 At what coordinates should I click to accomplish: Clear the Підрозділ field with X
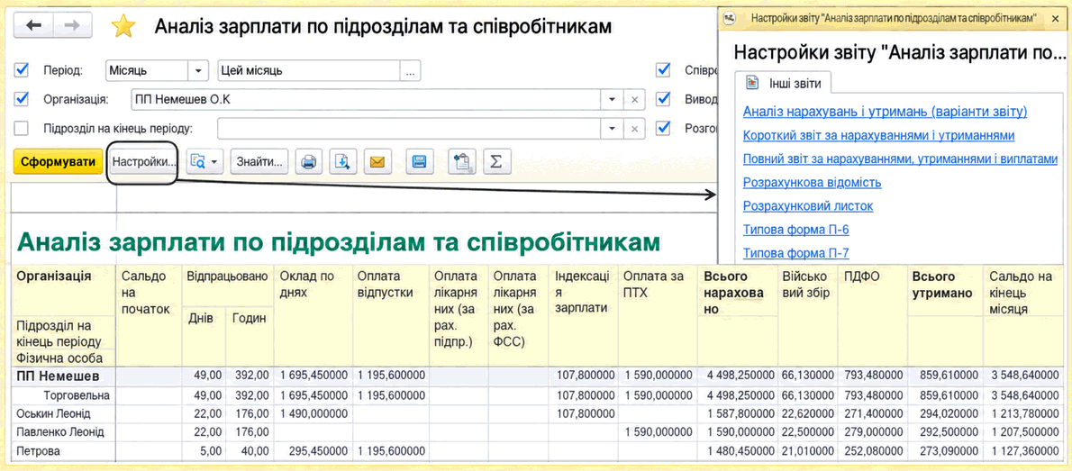[634, 129]
